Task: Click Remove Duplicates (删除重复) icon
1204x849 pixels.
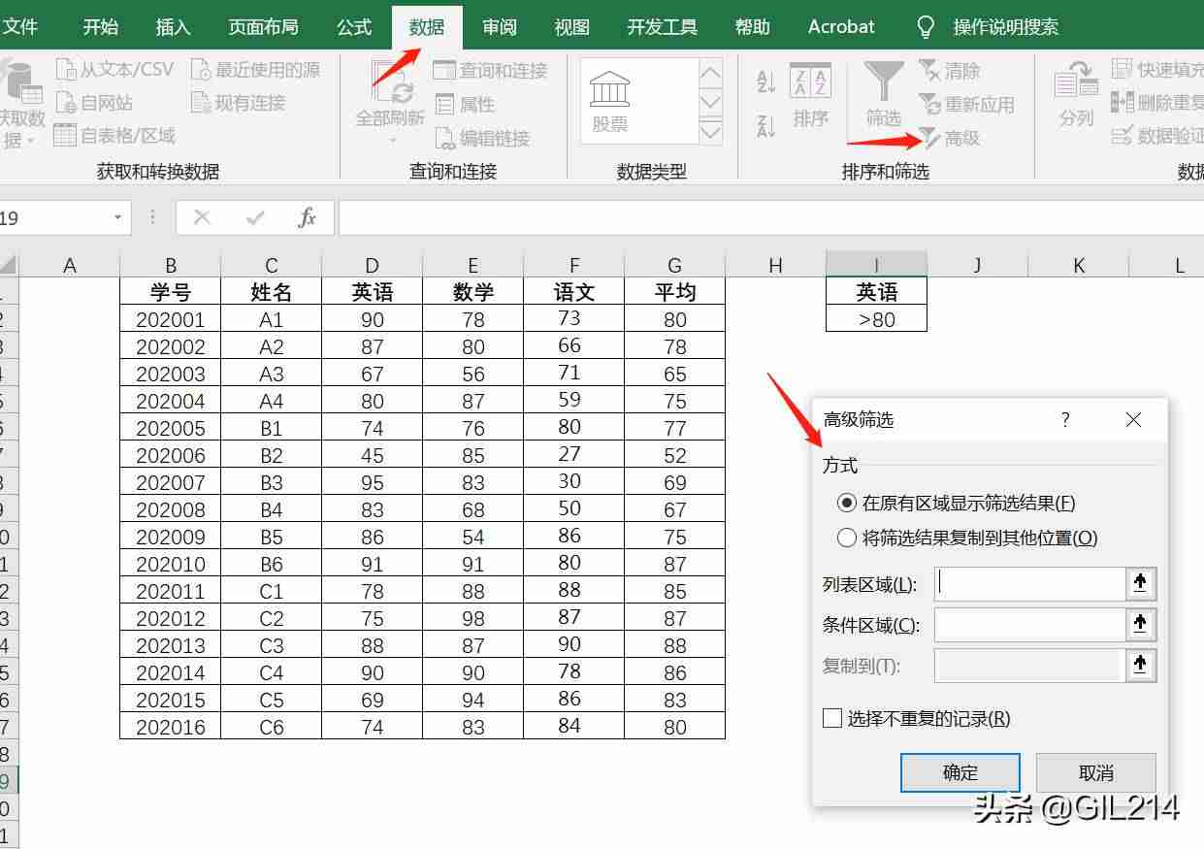Action: point(1123,102)
